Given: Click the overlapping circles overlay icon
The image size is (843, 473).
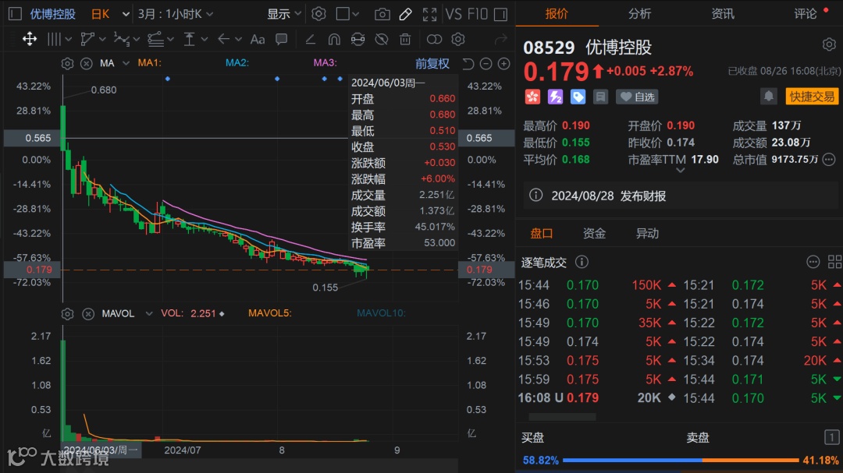Looking at the screenshot, I should tap(434, 39).
